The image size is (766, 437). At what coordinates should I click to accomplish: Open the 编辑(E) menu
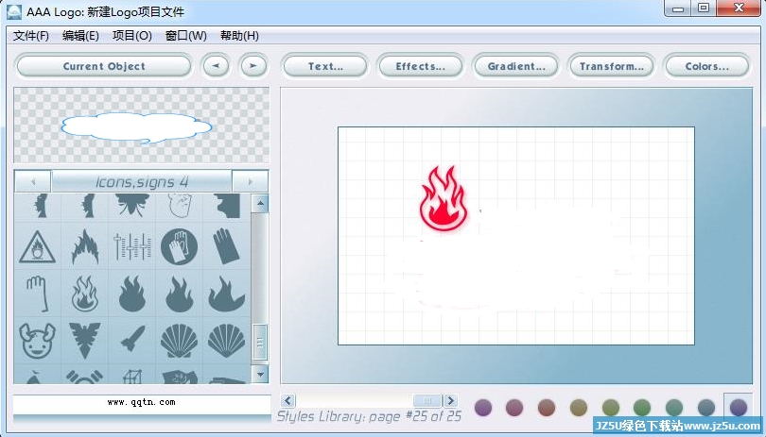(80, 36)
